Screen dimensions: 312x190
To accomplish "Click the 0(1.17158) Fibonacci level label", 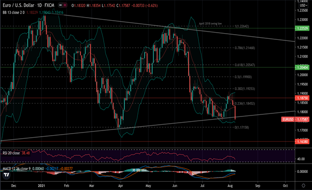I will [242, 127].
